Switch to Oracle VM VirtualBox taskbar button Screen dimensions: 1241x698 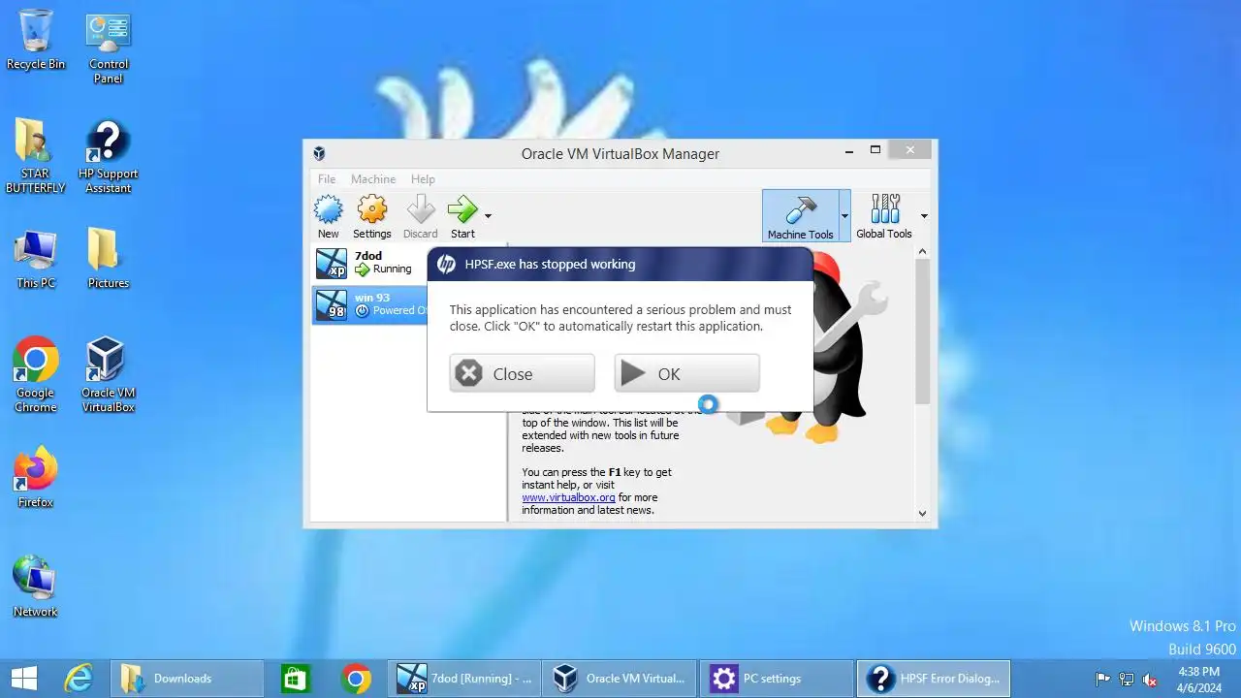point(620,678)
